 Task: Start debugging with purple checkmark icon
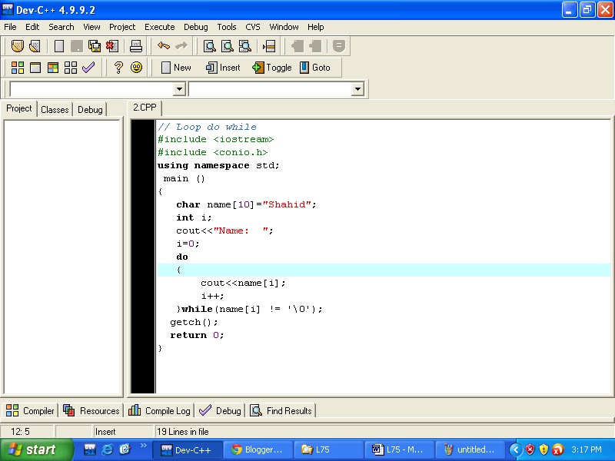point(88,68)
